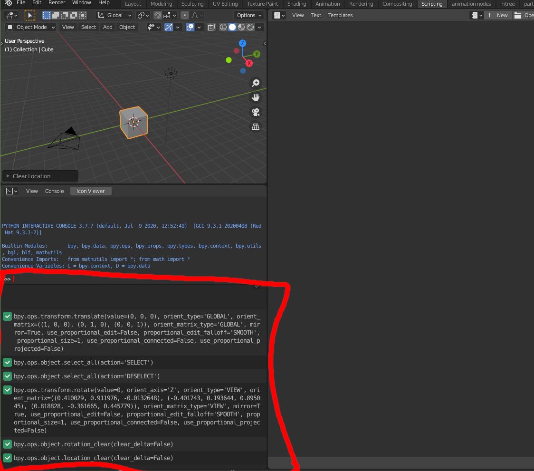
Task: Choose Intersect Selection mode icon
Action: point(83,15)
